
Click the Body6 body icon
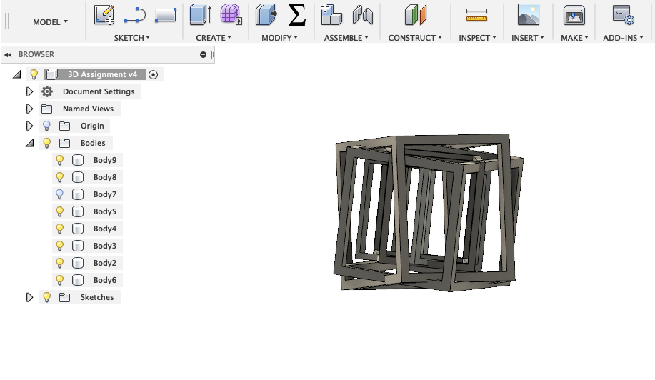pos(78,280)
